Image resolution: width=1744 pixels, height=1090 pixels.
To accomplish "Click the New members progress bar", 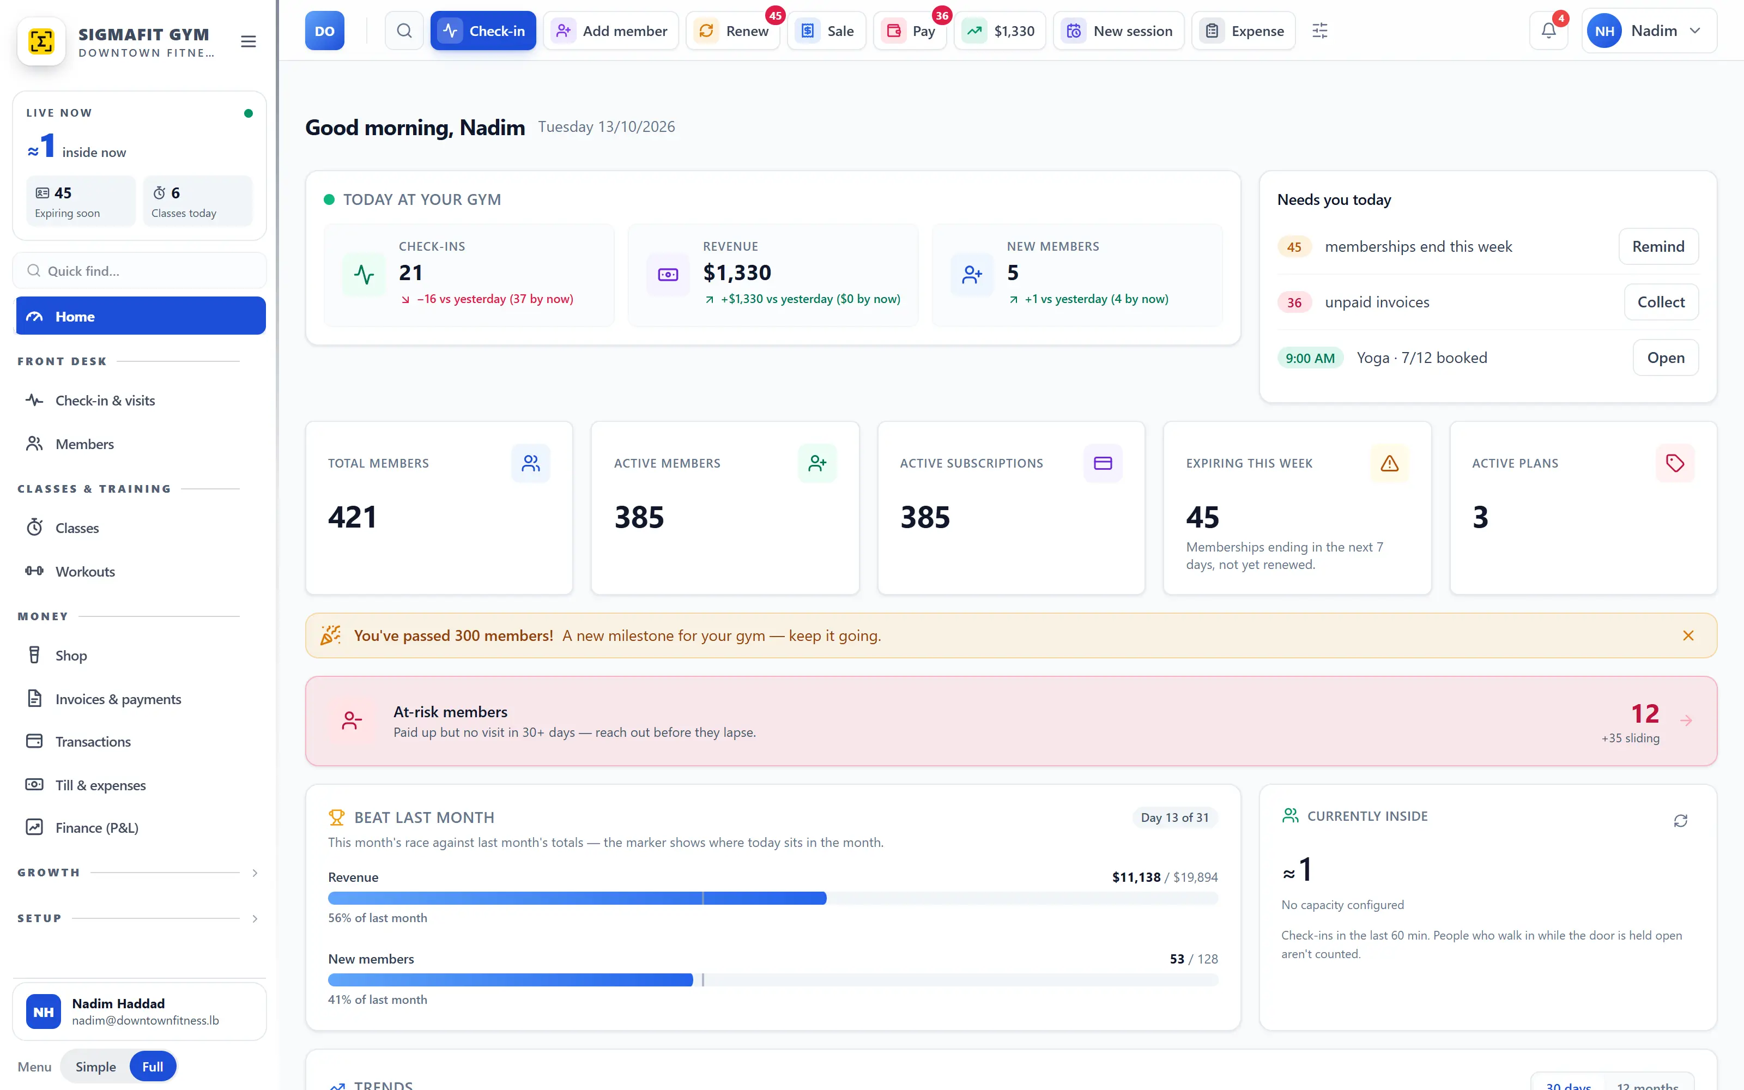I will 773,980.
